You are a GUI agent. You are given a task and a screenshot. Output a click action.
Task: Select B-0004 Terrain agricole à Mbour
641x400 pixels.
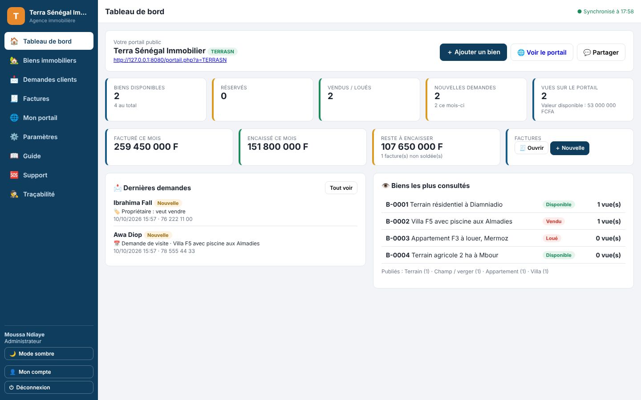(503, 255)
